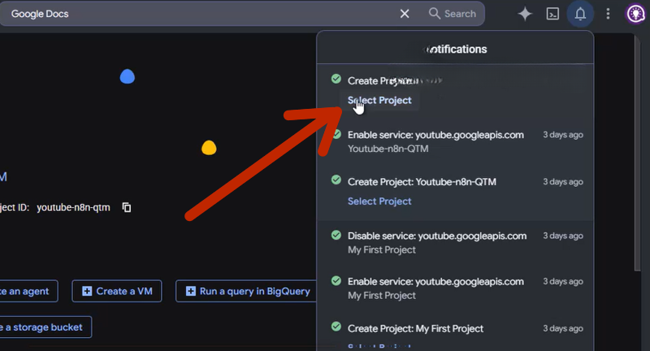Open the three-dot more options menu
This screenshot has height=351, width=650.
(608, 14)
